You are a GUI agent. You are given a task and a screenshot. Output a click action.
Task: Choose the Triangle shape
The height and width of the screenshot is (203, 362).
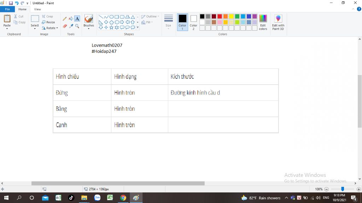[x=133, y=17]
